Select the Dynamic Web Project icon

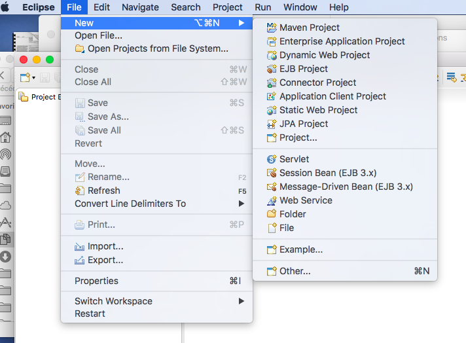point(272,55)
